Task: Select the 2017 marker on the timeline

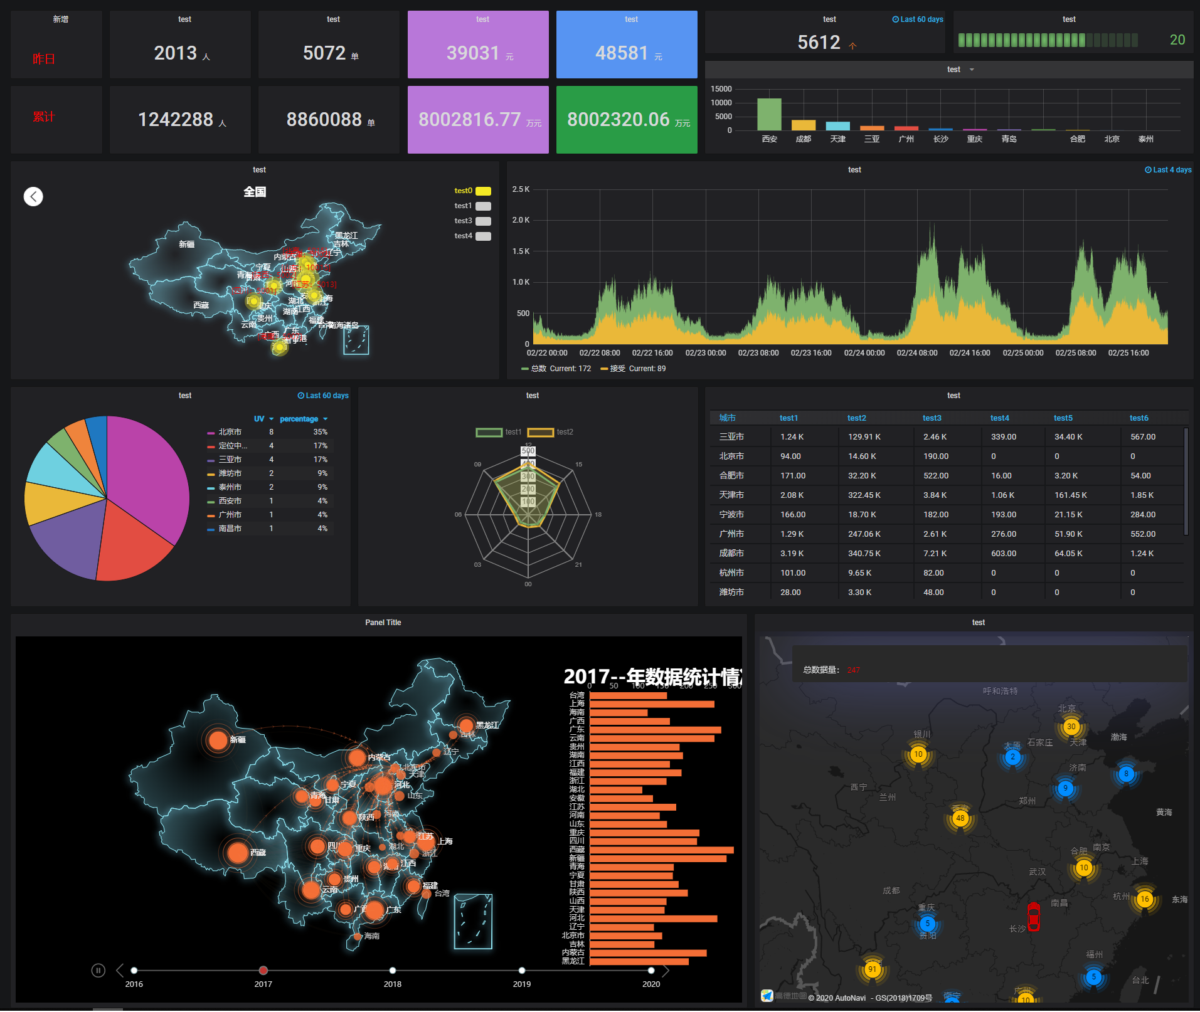Action: 263,971
